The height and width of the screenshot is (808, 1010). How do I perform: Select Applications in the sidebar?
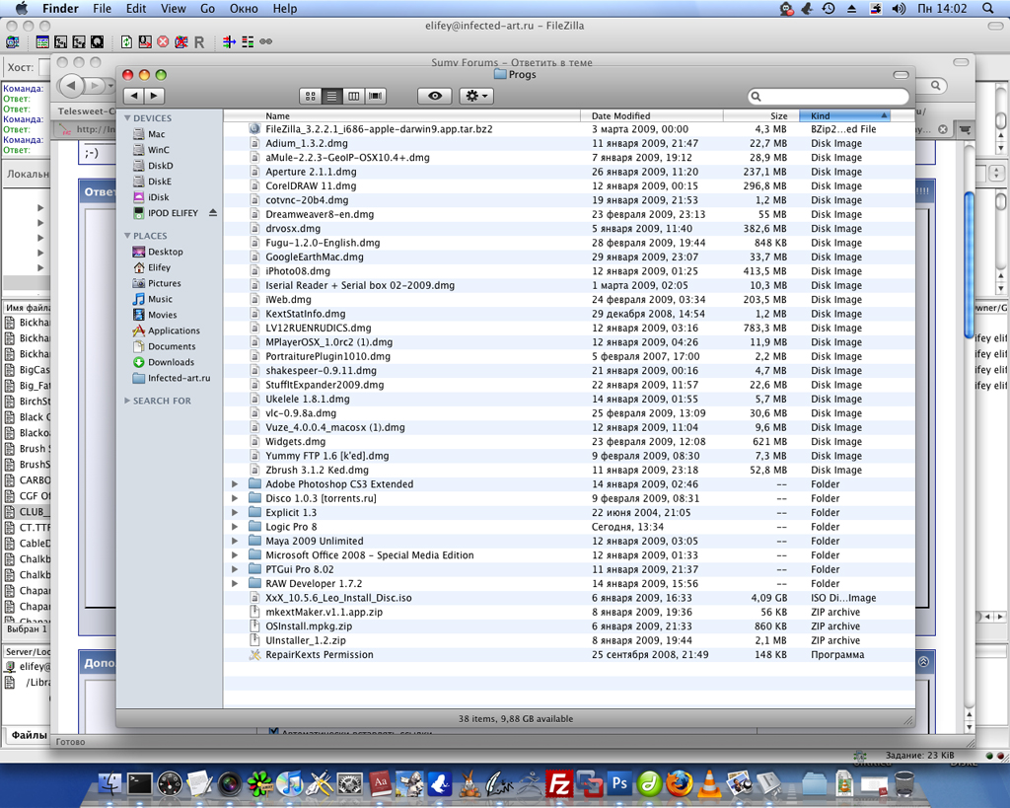pyautogui.click(x=174, y=331)
